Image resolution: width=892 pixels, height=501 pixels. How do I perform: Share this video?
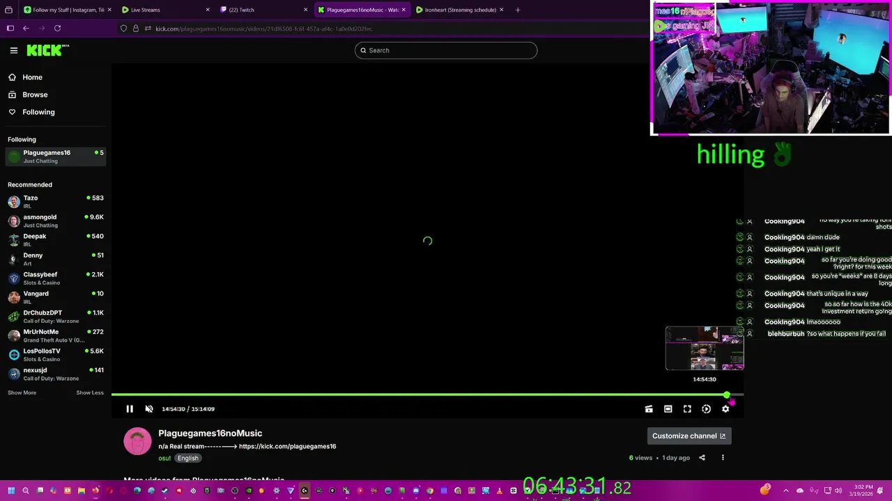pos(702,458)
